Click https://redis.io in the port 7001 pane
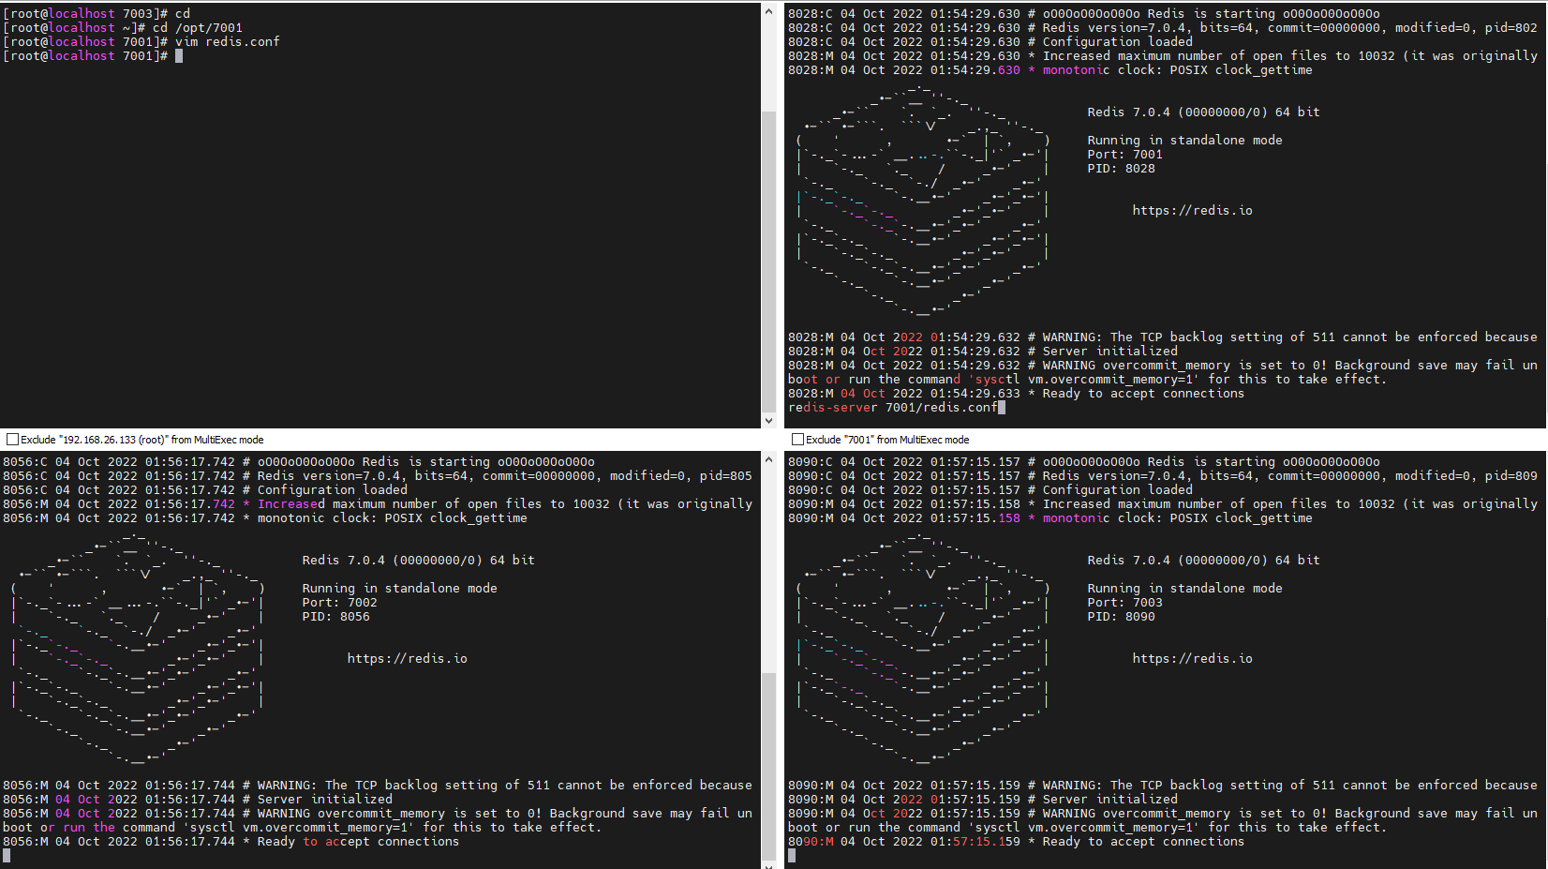 coord(1192,211)
